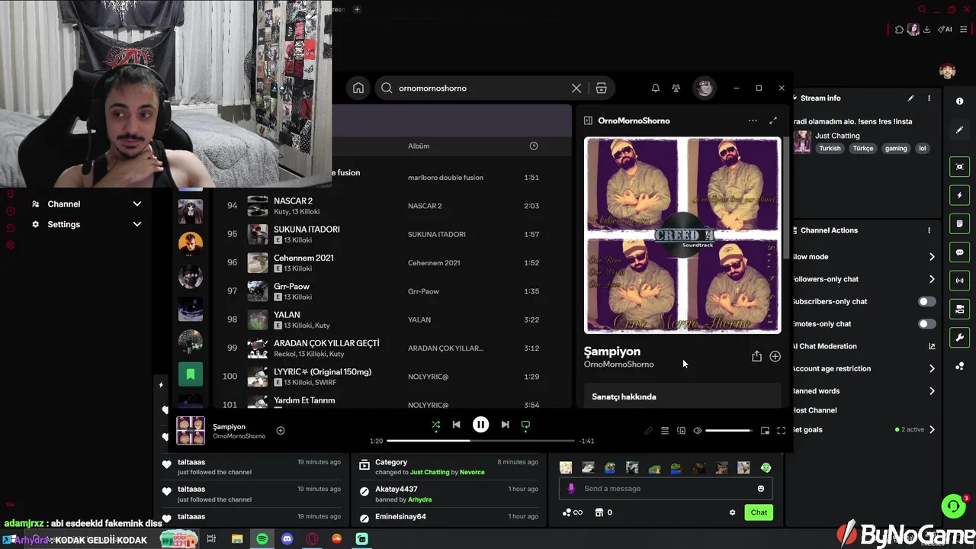
Task: Select track 96 Cehennem 2021
Action: coord(393,262)
